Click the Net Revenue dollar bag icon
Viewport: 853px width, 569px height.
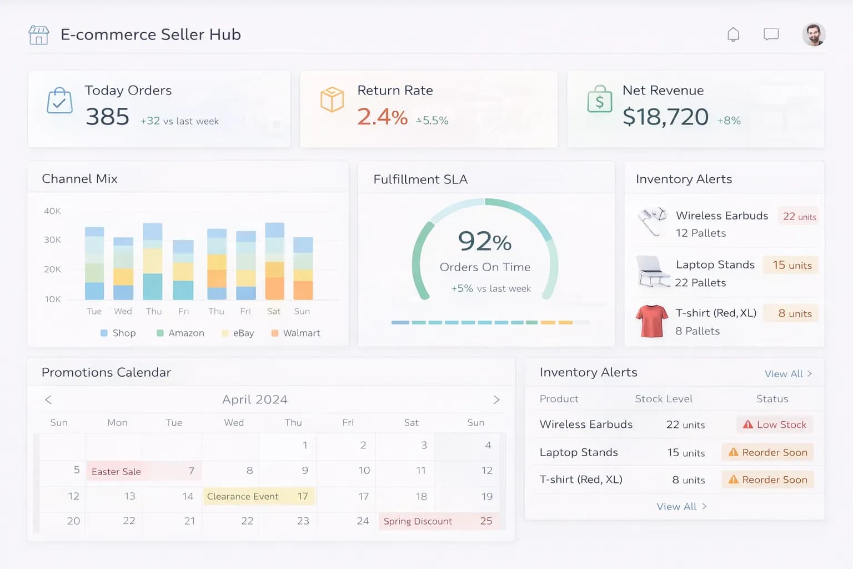tap(600, 100)
